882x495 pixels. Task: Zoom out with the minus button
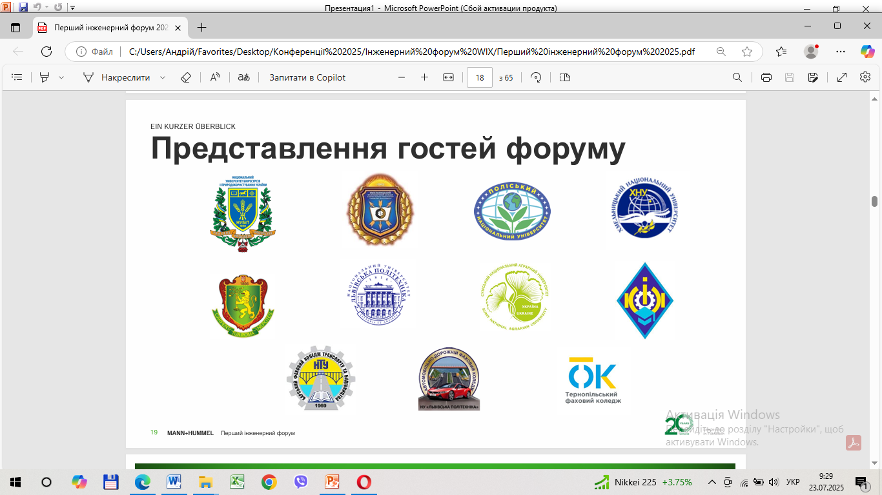point(402,77)
